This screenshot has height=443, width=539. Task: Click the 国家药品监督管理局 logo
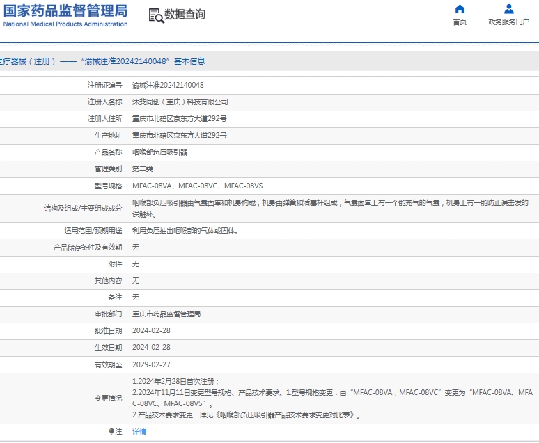point(65,11)
